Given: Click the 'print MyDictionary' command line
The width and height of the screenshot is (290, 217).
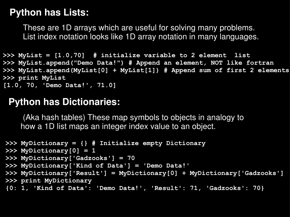Looking at the screenshot, I should (x=48, y=181).
